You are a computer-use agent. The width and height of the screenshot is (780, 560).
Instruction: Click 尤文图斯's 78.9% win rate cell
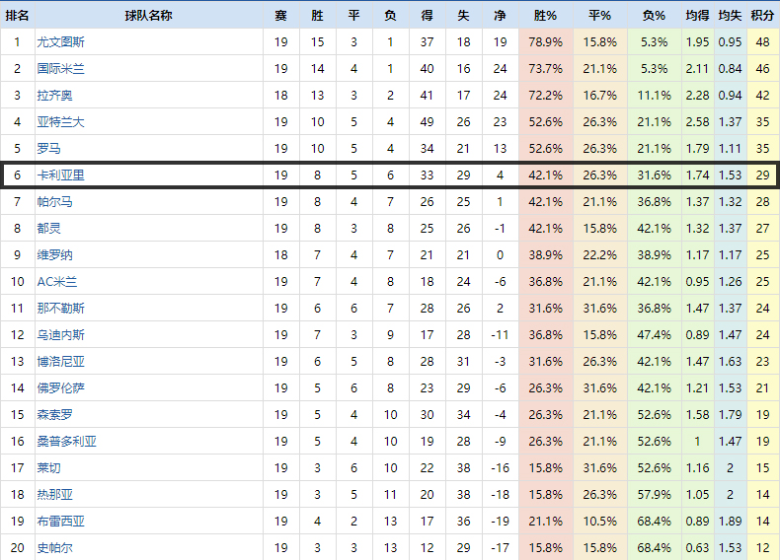545,42
